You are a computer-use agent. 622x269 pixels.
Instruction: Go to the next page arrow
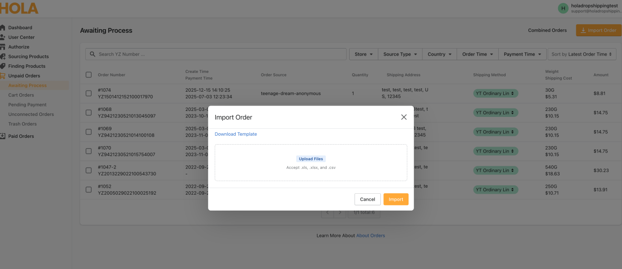pyautogui.click(x=340, y=213)
